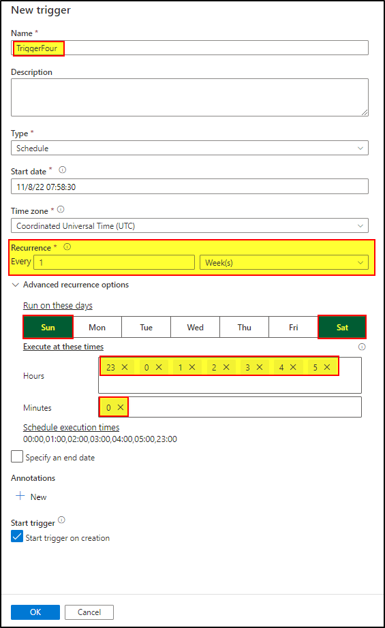Viewport: 385px width, 628px height.
Task: Toggle Wed day selection on
Action: tap(195, 327)
